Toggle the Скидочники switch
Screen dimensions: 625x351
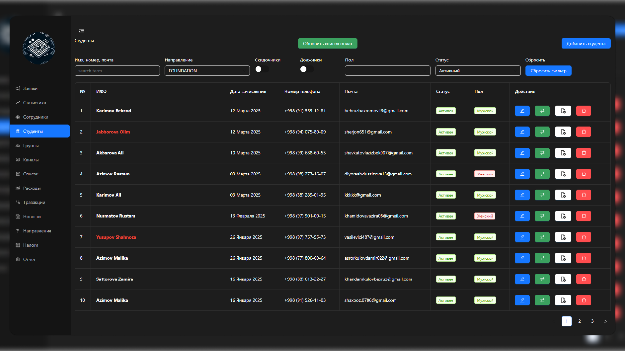coord(262,69)
